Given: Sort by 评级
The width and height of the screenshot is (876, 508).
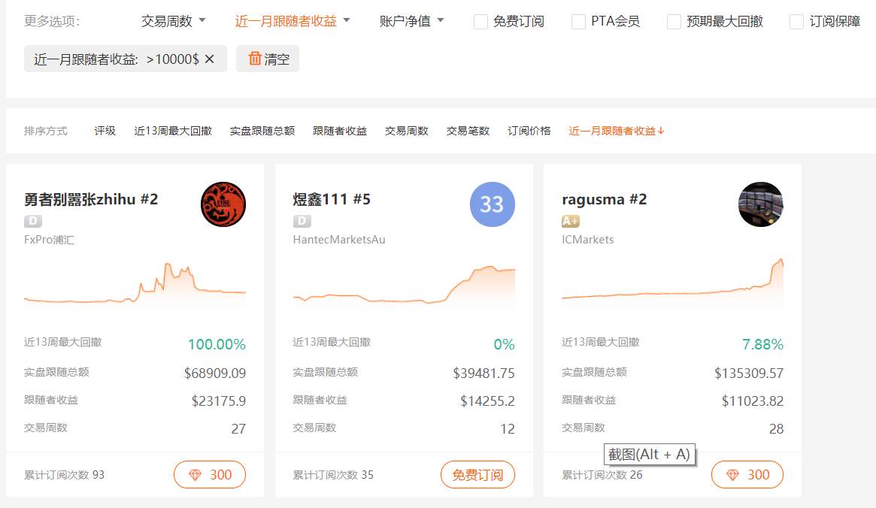Looking at the screenshot, I should coord(105,131).
